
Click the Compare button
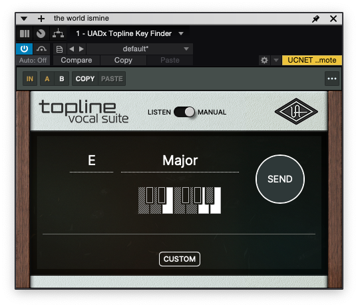coord(77,61)
